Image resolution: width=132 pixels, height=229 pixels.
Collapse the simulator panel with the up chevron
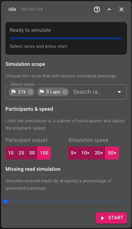coord(109,9)
